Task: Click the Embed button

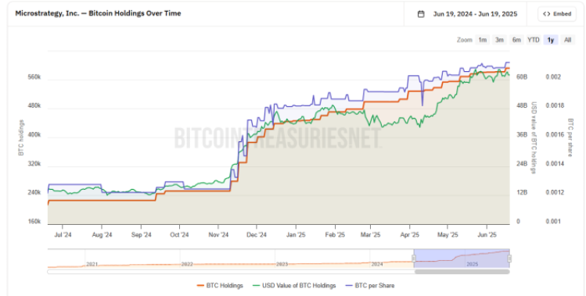Action: pos(557,14)
